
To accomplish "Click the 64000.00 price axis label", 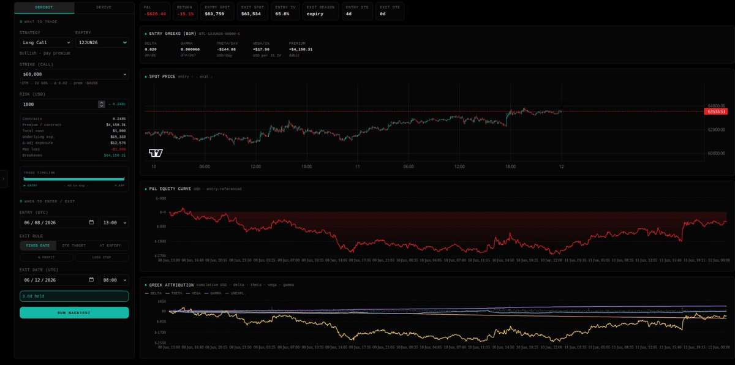I will point(716,106).
